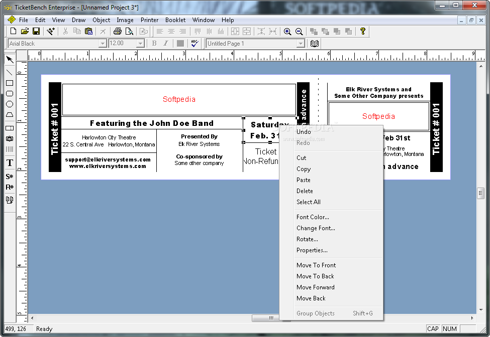Screen dimensions: 490x337
Task: Open the font size 12.00 dropdown
Action: (x=140, y=44)
